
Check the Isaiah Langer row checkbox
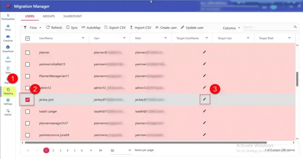[28, 112]
